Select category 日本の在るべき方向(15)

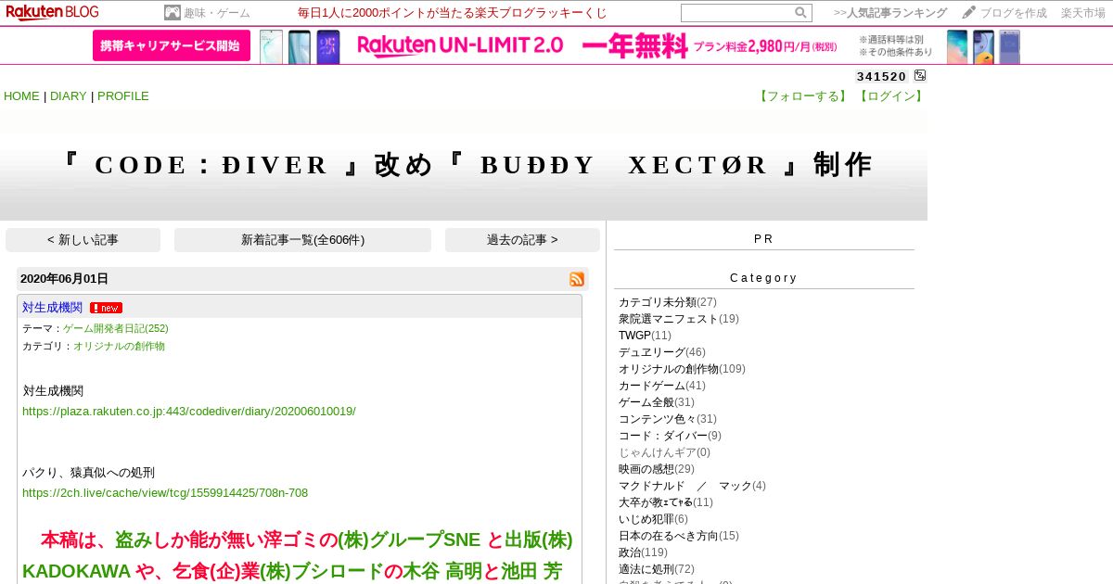click(678, 536)
